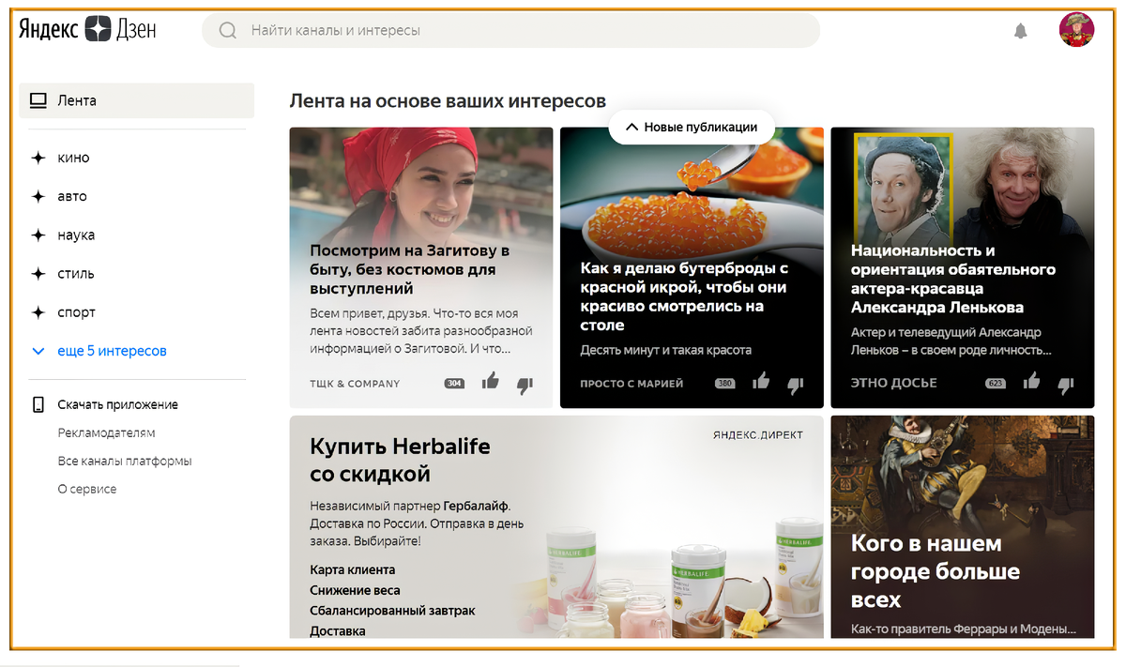Open notifications bell

pyautogui.click(x=1021, y=31)
